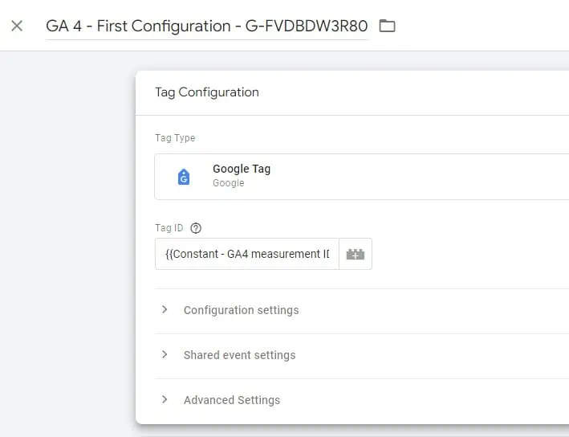This screenshot has width=569, height=437.
Task: Click the Tag Type label
Action: click(175, 138)
